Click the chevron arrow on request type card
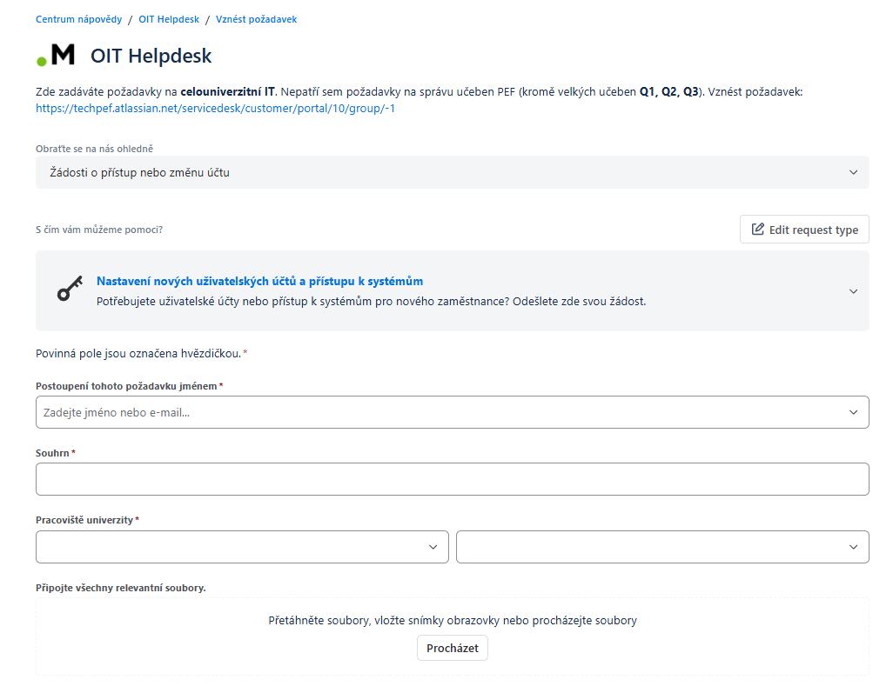The image size is (893, 693). tap(853, 291)
